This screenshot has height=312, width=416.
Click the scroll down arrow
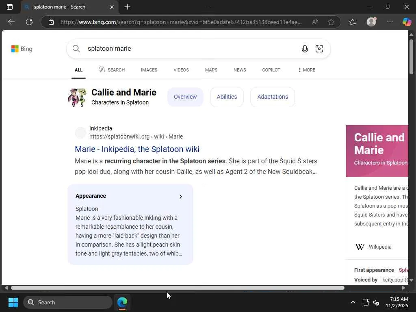411,280
